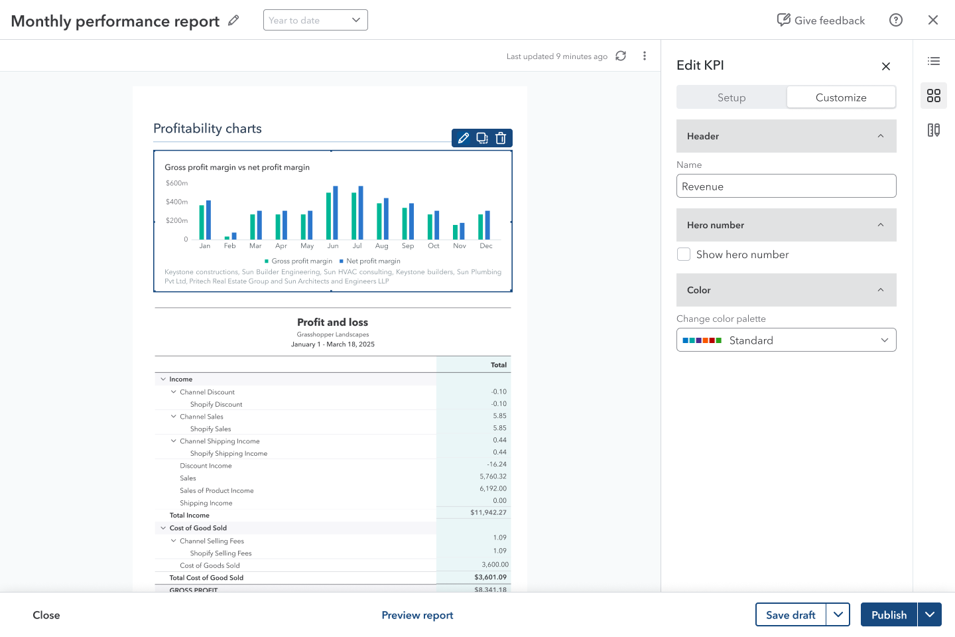The height and width of the screenshot is (637, 955).
Task: Click the Publish button
Action: [889, 614]
